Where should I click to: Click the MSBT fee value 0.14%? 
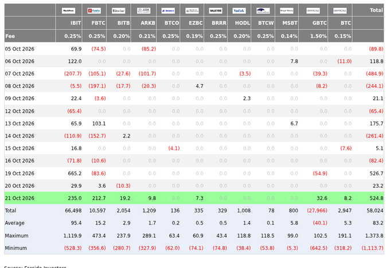[289, 36]
